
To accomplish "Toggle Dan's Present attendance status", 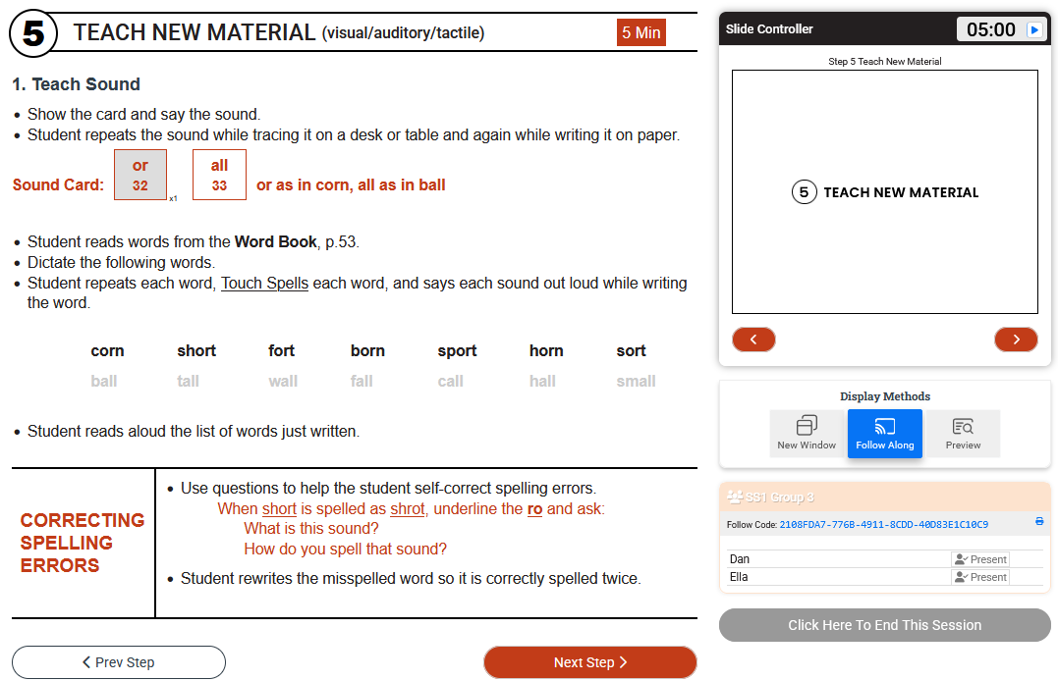I will [x=979, y=559].
